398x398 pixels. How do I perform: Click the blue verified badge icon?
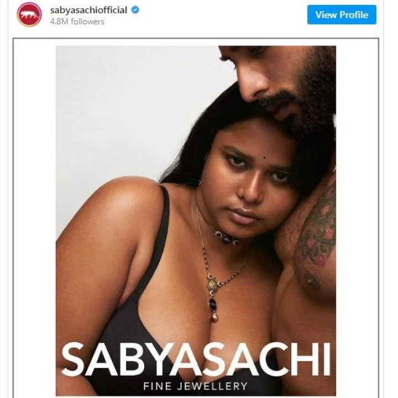(x=135, y=10)
